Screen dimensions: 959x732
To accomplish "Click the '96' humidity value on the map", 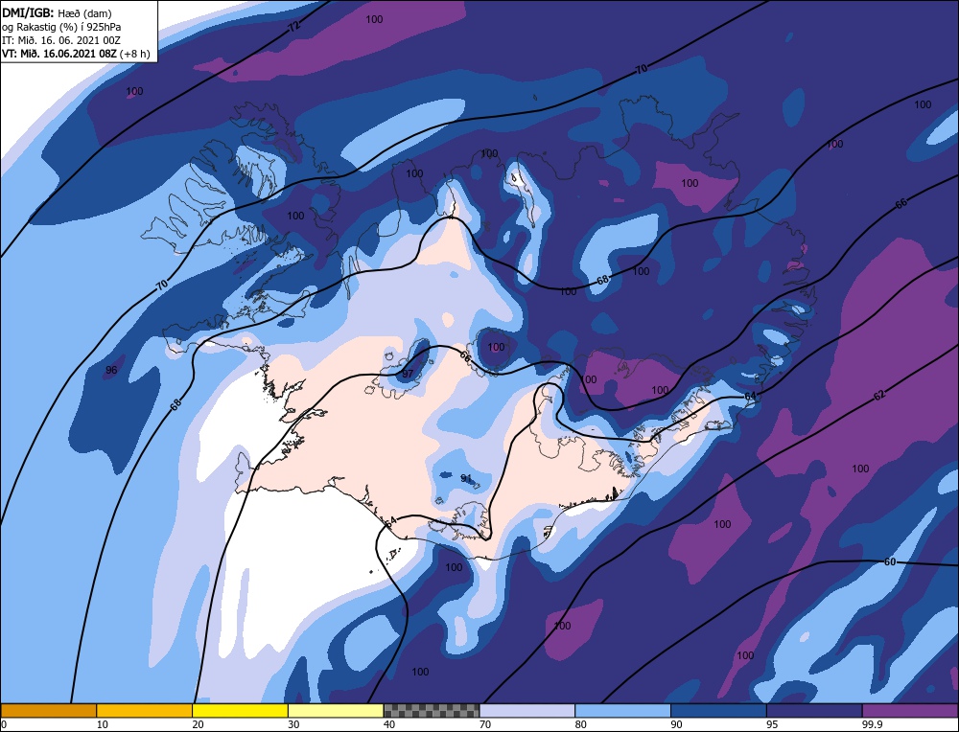I will pyautogui.click(x=111, y=370).
